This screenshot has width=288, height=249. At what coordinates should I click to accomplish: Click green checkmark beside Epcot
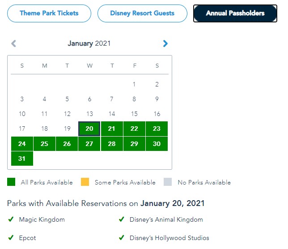pyautogui.click(x=11, y=238)
